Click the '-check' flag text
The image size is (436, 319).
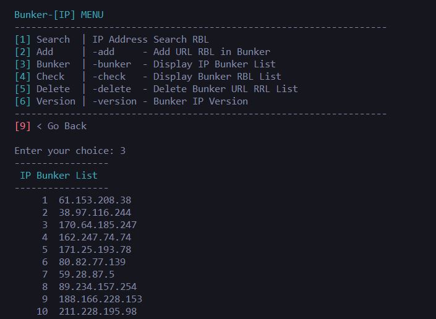(109, 77)
